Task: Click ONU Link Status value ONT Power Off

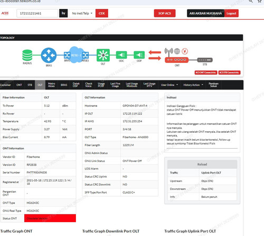Action: point(132,161)
